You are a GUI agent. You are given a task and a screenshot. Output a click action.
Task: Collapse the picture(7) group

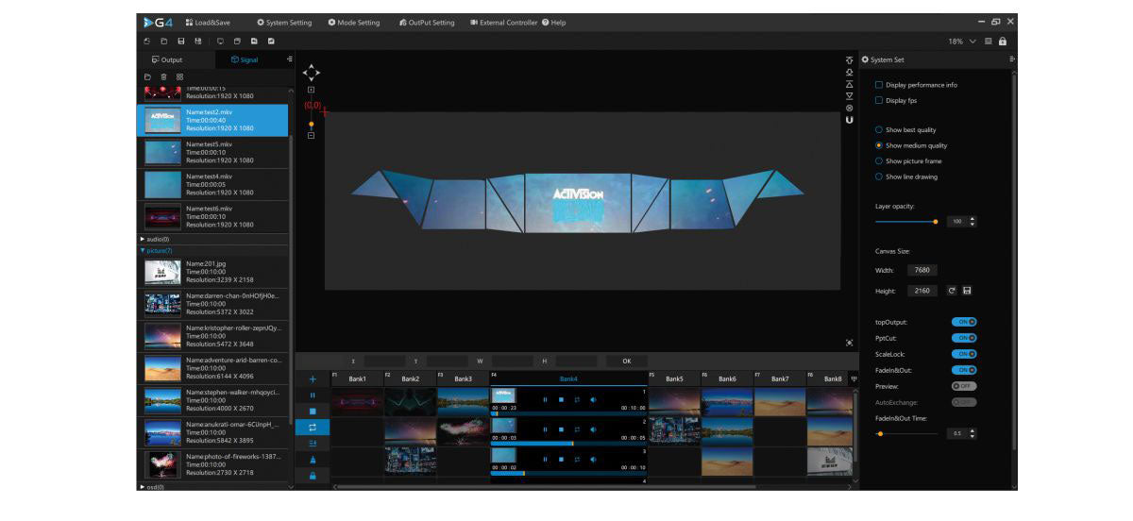[142, 251]
